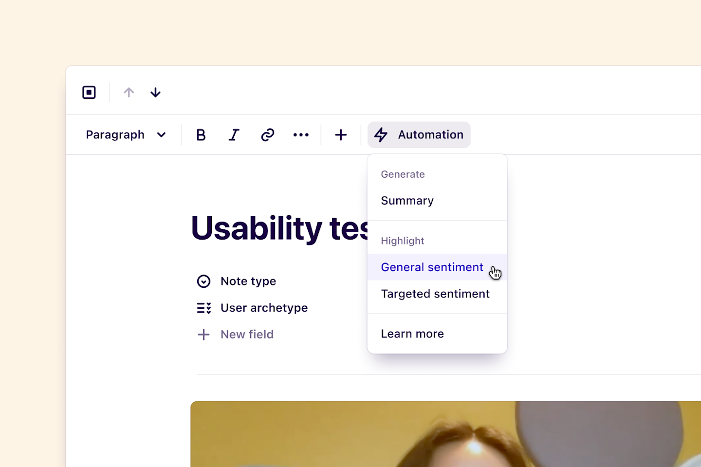Choose General sentiment highlight option
This screenshot has width=701, height=467.
pos(437,267)
